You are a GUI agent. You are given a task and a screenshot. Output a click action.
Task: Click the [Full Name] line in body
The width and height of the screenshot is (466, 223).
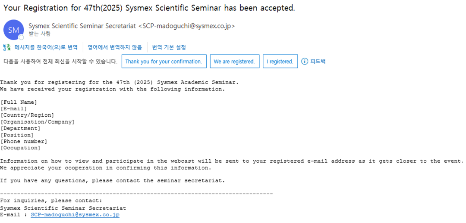(19, 102)
